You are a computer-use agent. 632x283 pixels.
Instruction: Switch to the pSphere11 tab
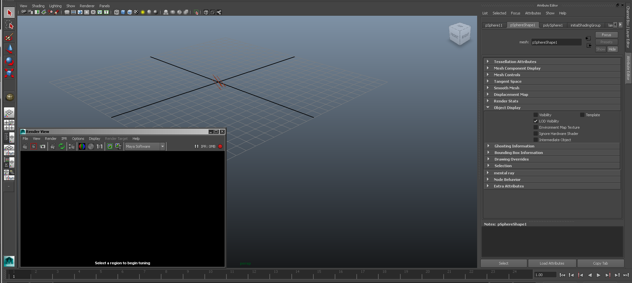pyautogui.click(x=494, y=25)
